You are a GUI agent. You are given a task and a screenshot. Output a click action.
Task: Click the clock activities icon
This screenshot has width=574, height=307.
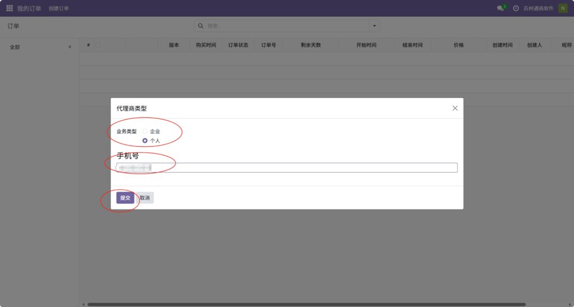(516, 8)
